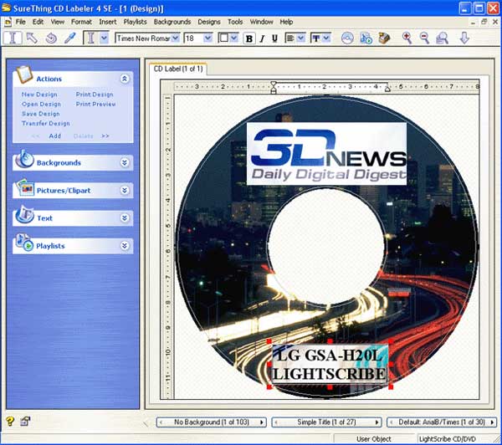Image resolution: width=502 pixels, height=445 pixels.
Task: Go to next background after No Background
Action: [262, 422]
